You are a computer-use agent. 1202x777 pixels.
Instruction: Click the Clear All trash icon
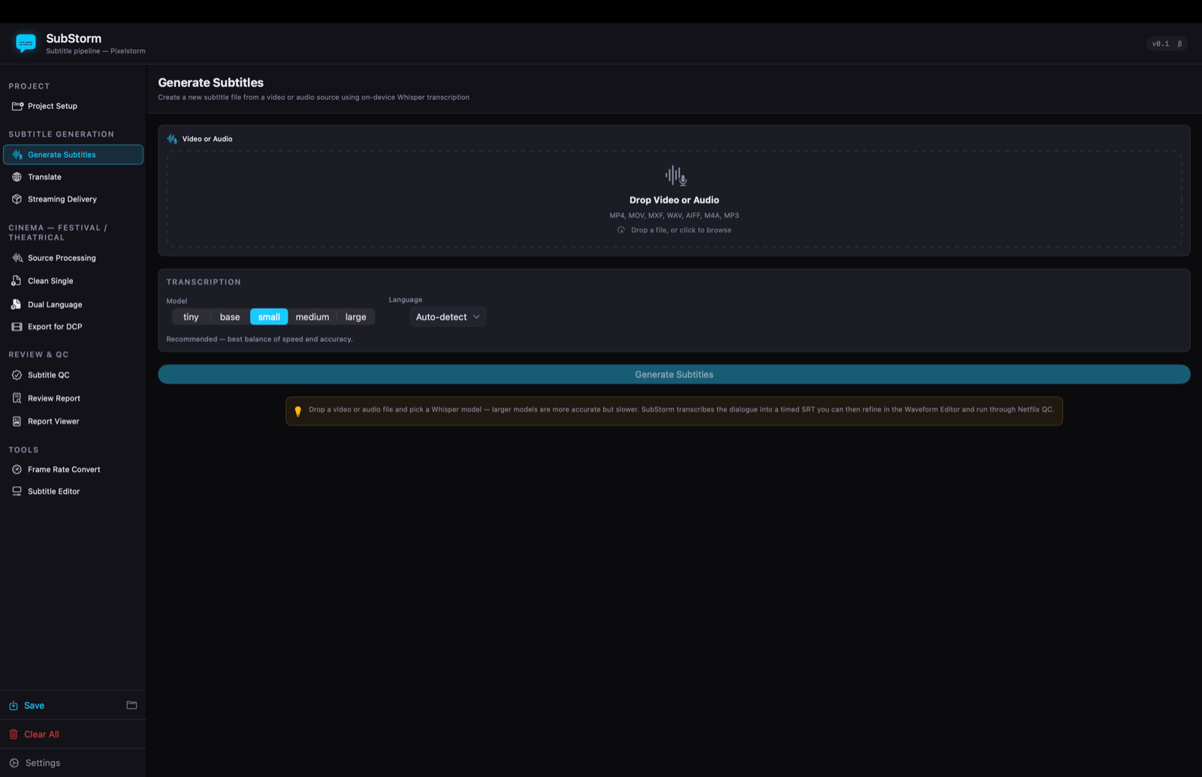tap(14, 734)
